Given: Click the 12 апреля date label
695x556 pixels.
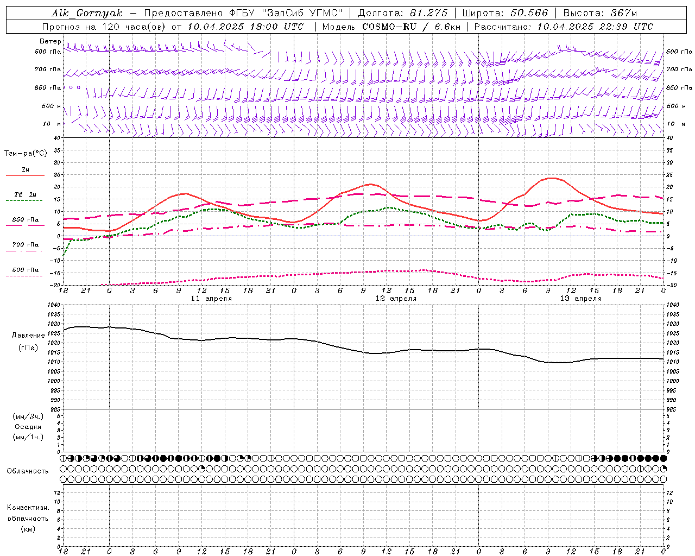Looking at the screenshot, I should (396, 299).
